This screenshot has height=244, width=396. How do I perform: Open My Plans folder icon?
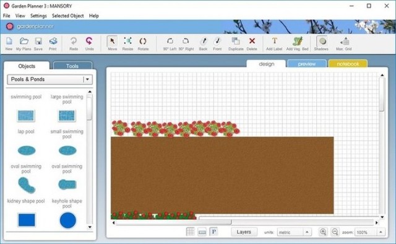[x=24, y=43]
